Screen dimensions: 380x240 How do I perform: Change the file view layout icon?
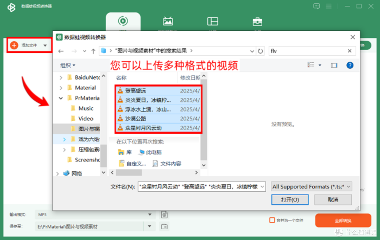(311, 65)
